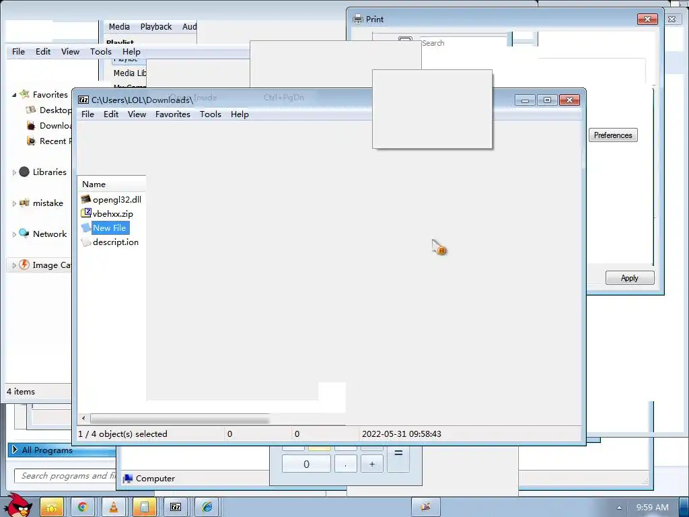Viewport: 689px width, 517px height.
Task: Open Chrome from the taskbar
Action: coord(82,508)
